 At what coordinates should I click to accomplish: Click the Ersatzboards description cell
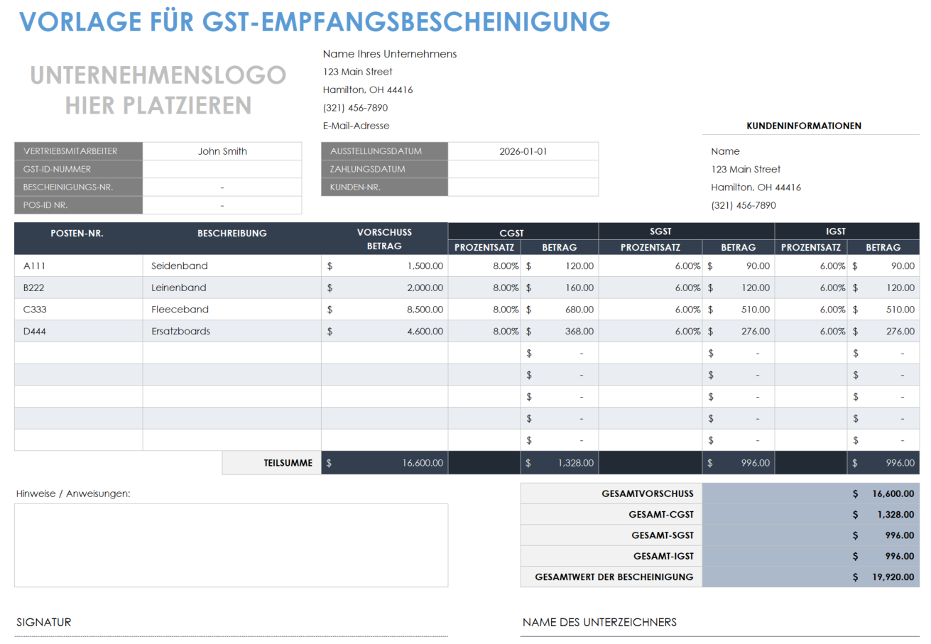pyautogui.click(x=232, y=331)
